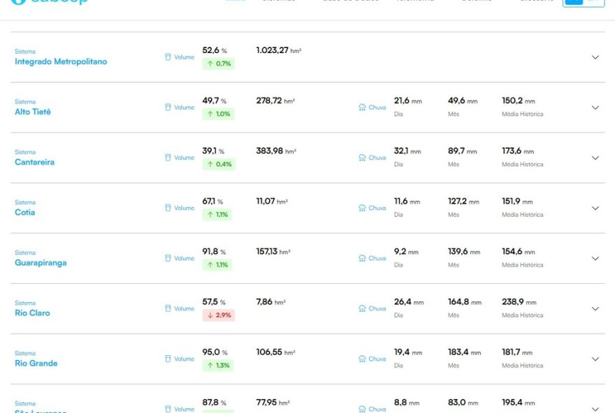Click the Chuva rain icon in Rio Claro row
Image resolution: width=615 pixels, height=413 pixels.
(x=362, y=308)
